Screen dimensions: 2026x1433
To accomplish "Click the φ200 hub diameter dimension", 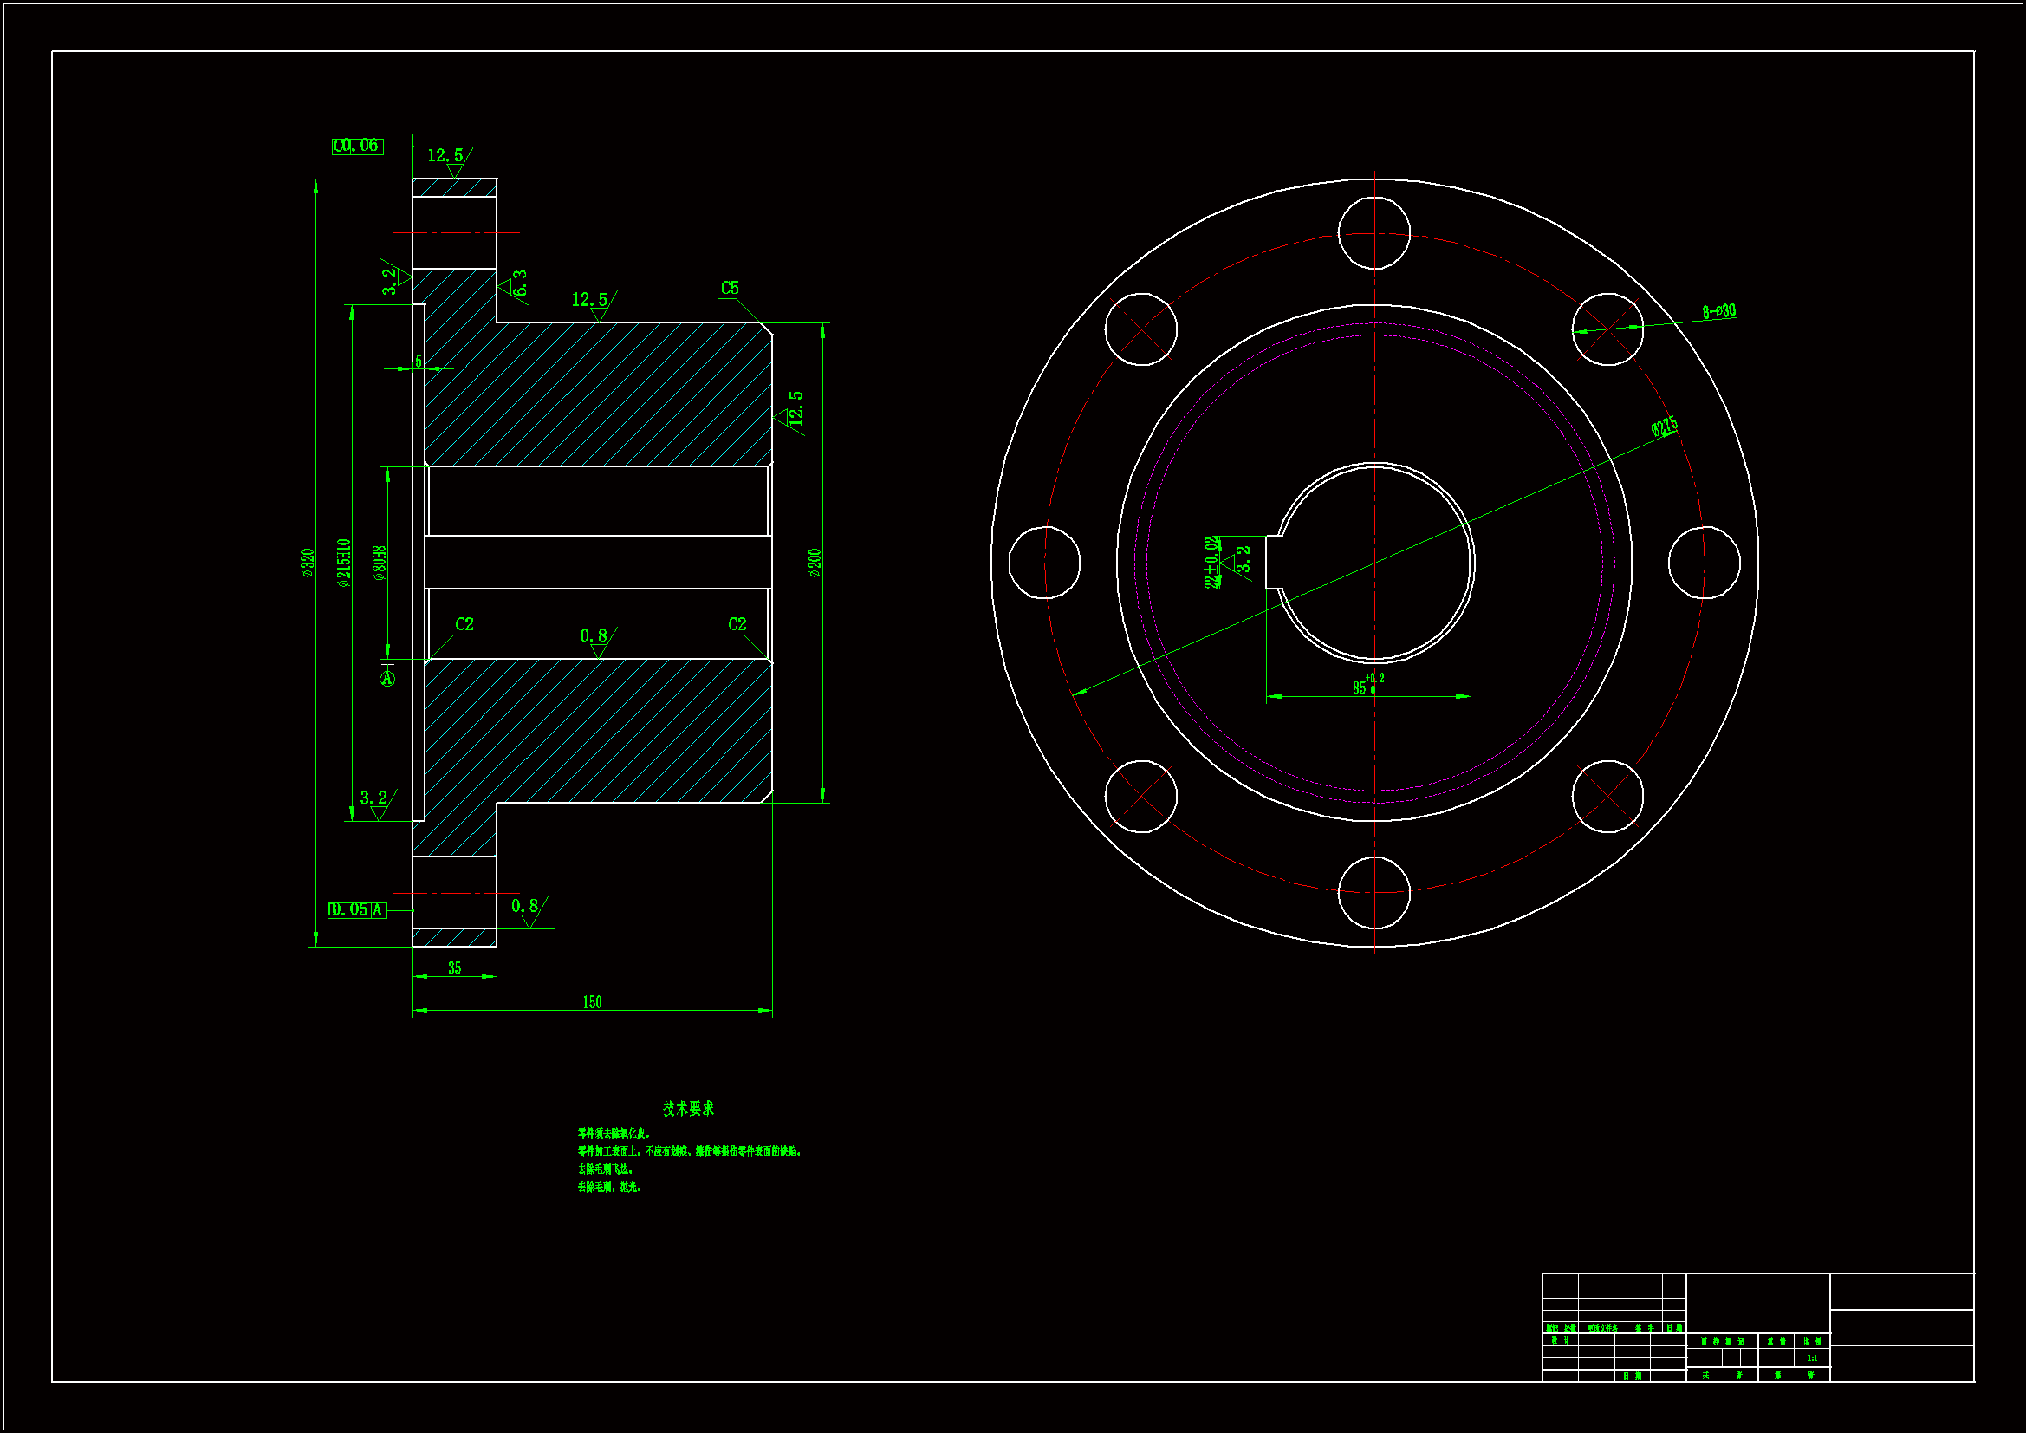I will click(815, 563).
